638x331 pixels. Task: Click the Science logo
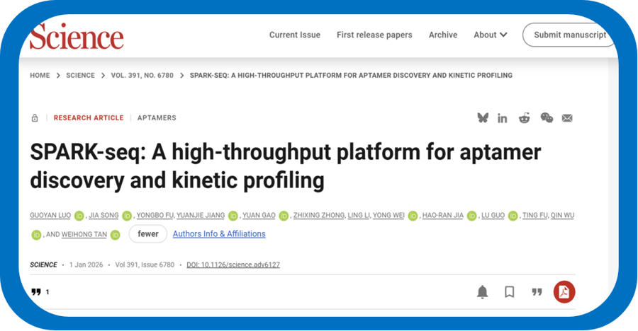click(77, 35)
